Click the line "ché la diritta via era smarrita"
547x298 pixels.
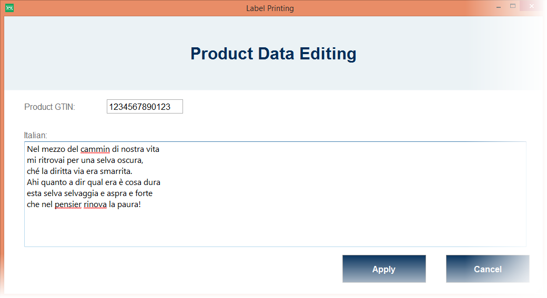79,171
